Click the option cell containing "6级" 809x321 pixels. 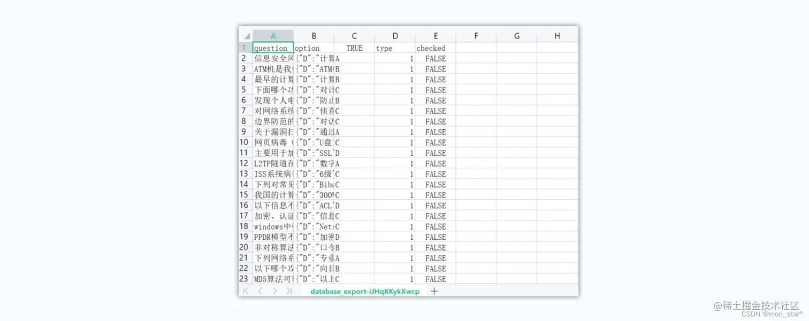point(314,174)
